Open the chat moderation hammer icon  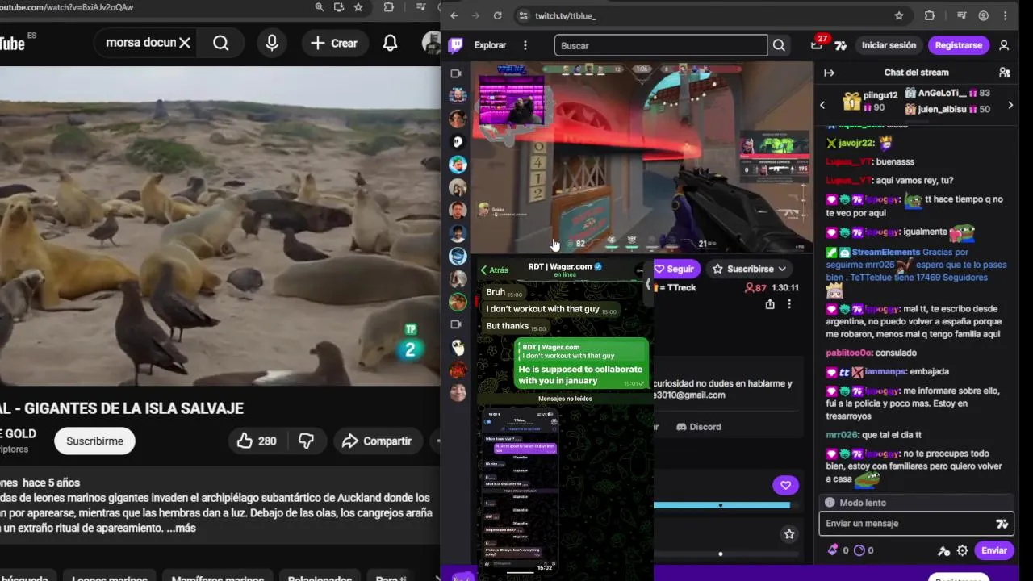[943, 551]
